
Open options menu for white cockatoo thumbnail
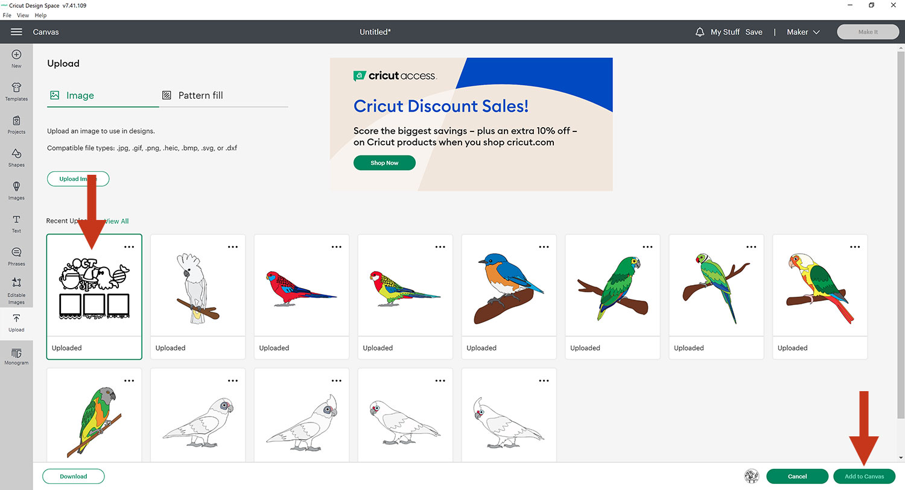click(232, 247)
